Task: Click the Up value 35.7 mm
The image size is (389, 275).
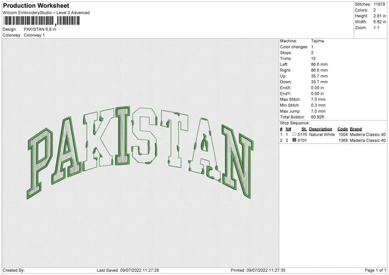Action: tap(319, 76)
